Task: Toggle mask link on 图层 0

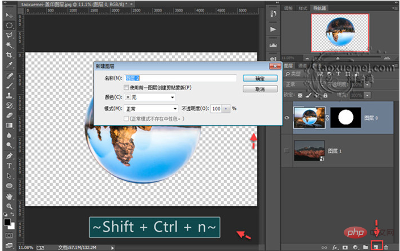Action: click(x=327, y=117)
